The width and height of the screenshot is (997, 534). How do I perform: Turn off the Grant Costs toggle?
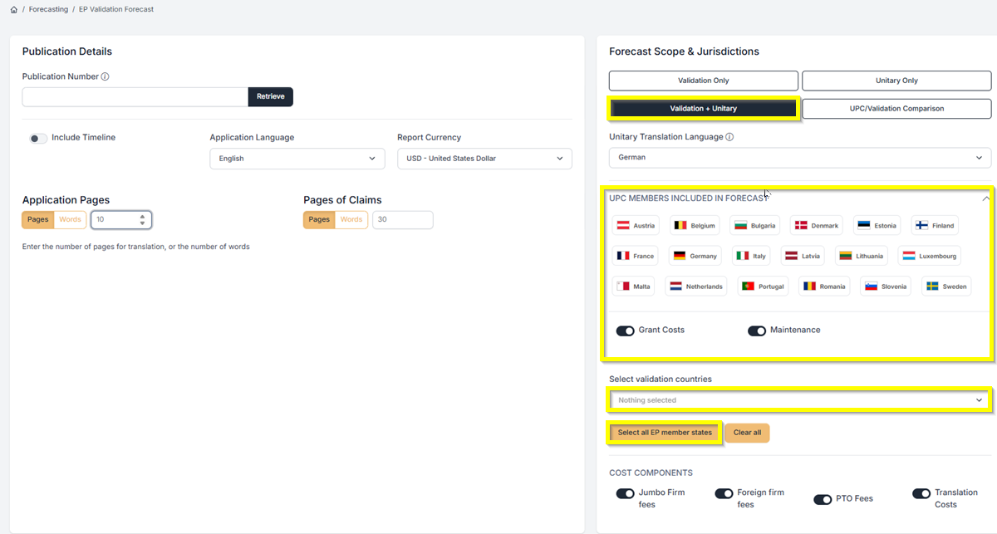[x=625, y=331]
